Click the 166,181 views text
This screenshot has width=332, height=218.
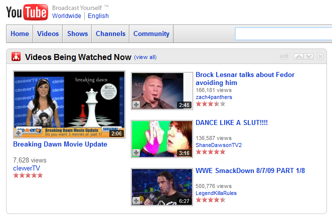[214, 90]
